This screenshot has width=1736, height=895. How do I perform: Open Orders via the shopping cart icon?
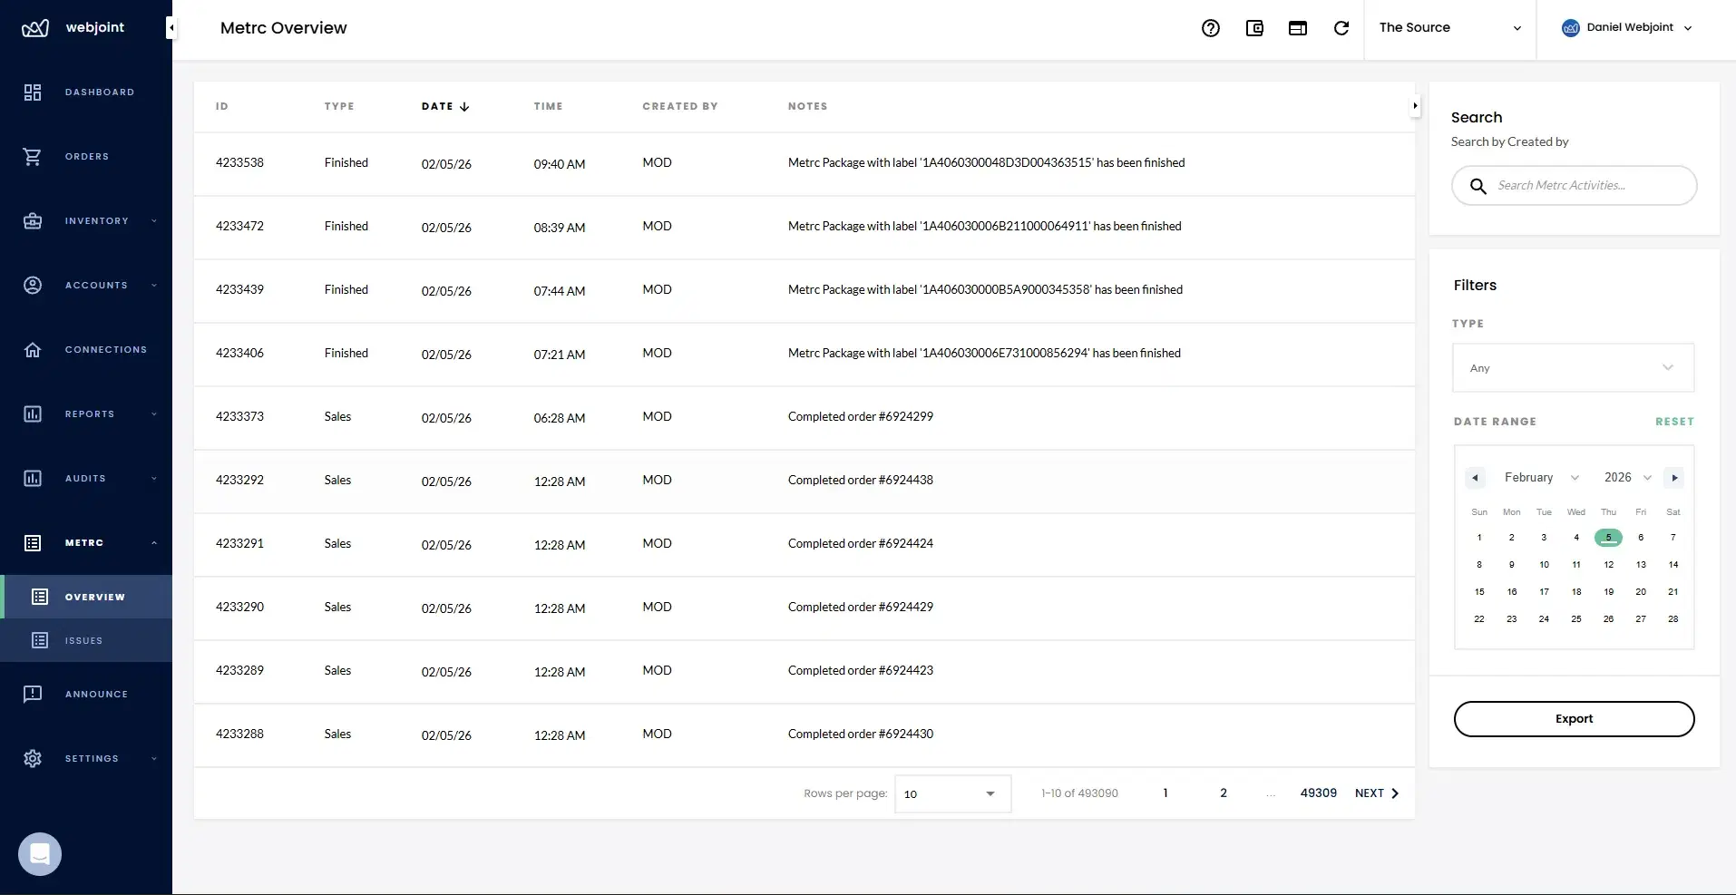pyautogui.click(x=33, y=156)
